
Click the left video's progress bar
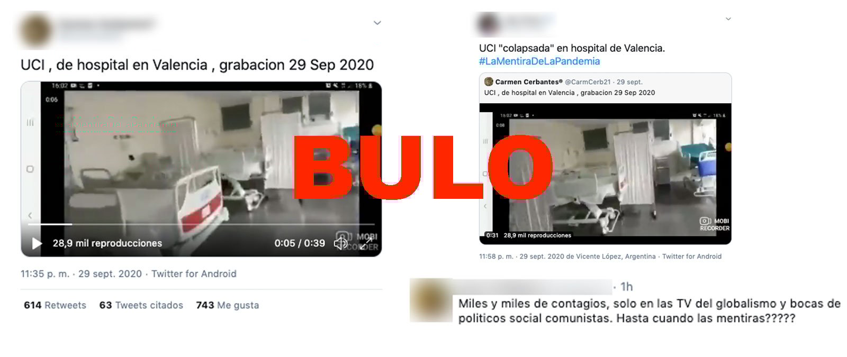[x=201, y=224]
